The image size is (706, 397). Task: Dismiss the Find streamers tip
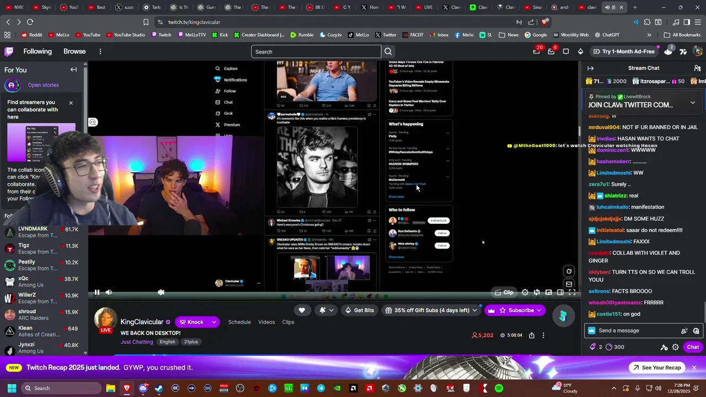(x=71, y=103)
